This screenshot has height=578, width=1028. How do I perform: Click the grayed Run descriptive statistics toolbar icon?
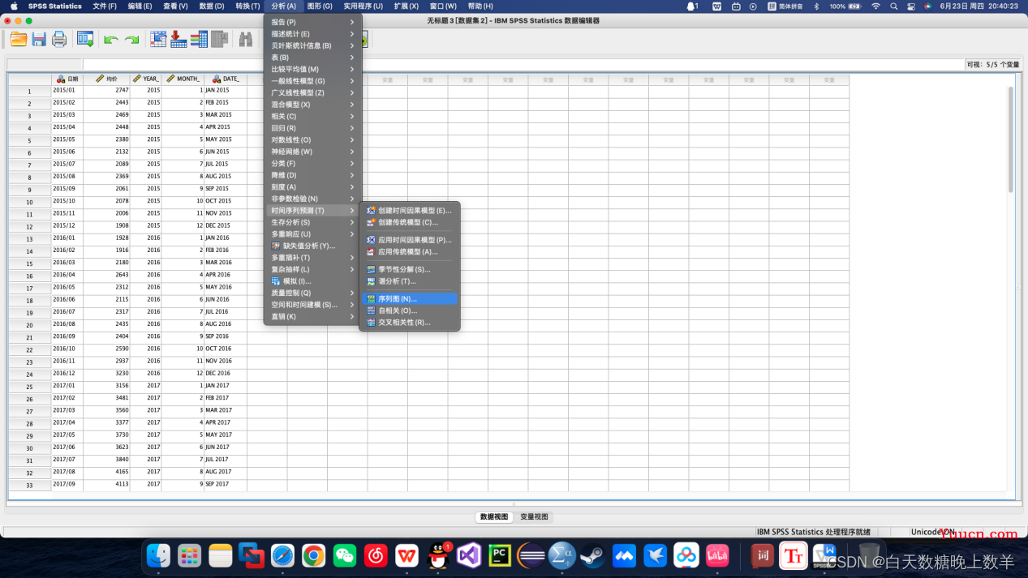click(x=219, y=39)
